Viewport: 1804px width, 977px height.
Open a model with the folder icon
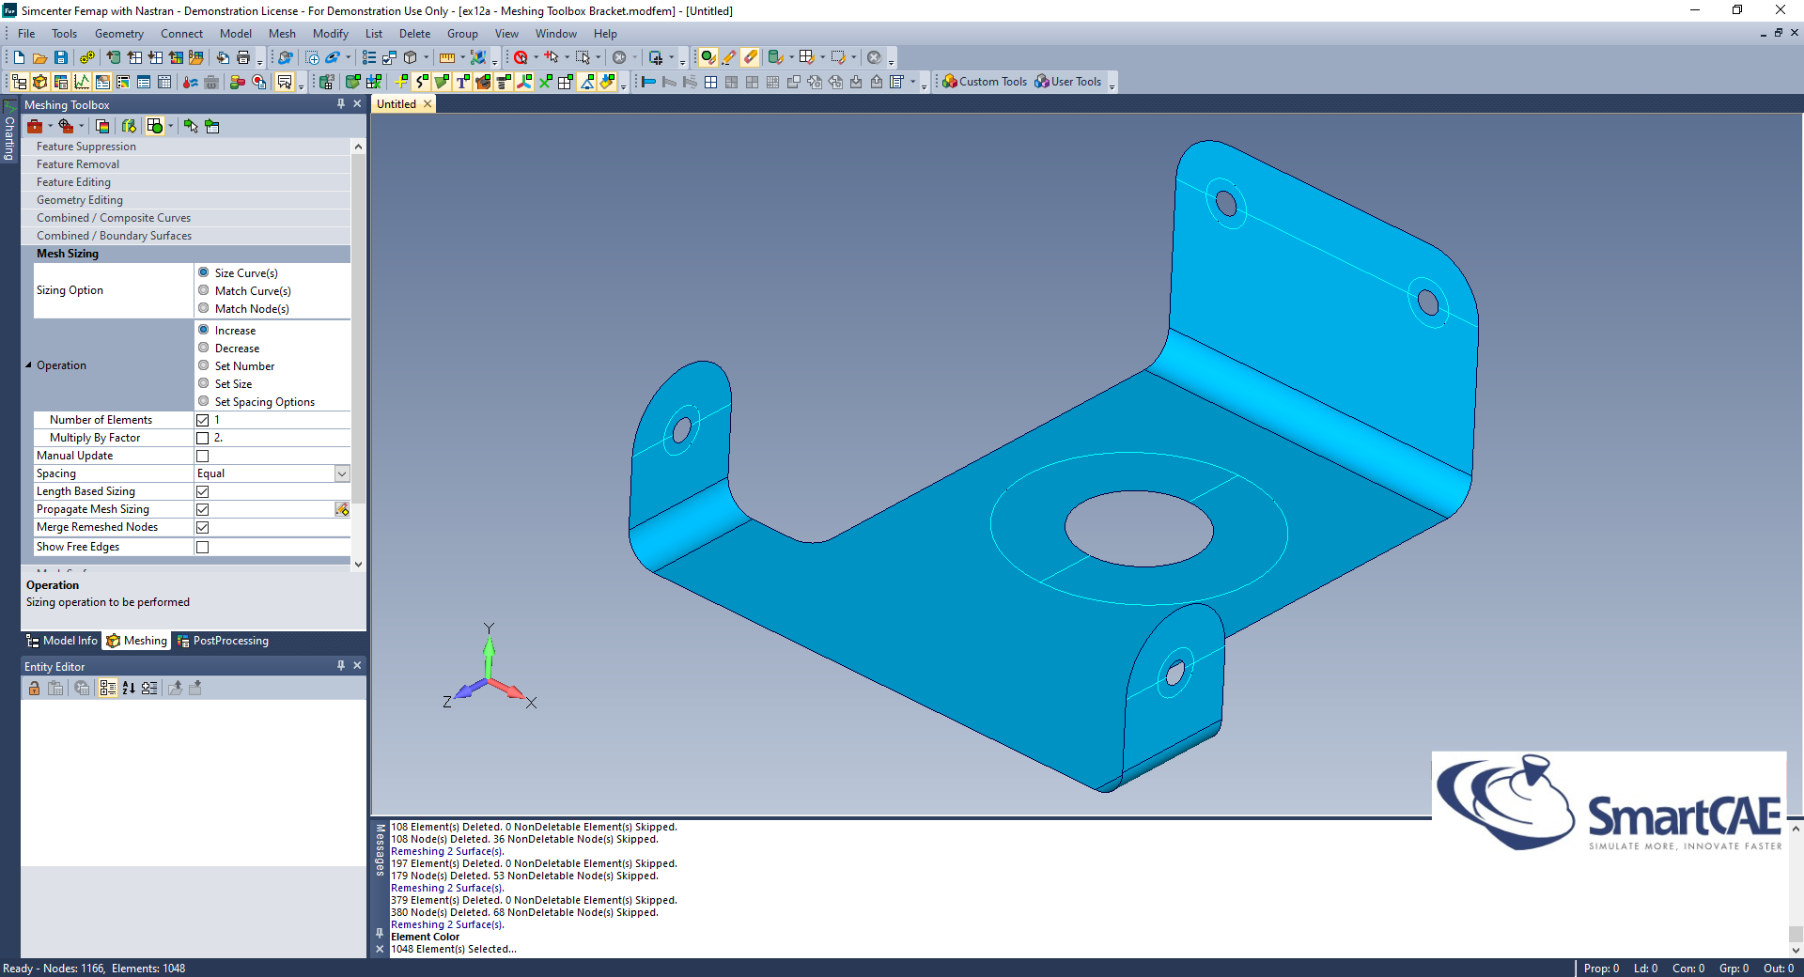point(39,57)
